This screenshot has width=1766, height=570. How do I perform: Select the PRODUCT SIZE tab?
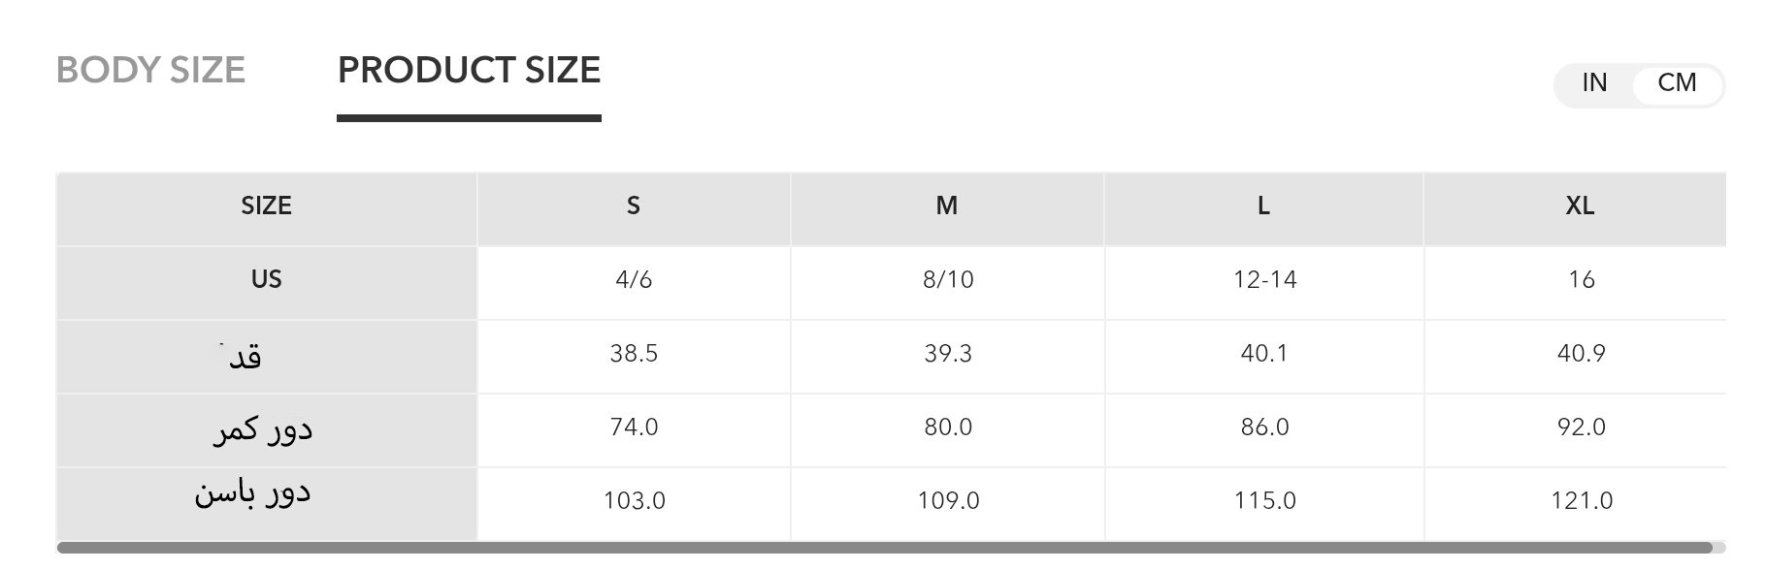(x=469, y=71)
